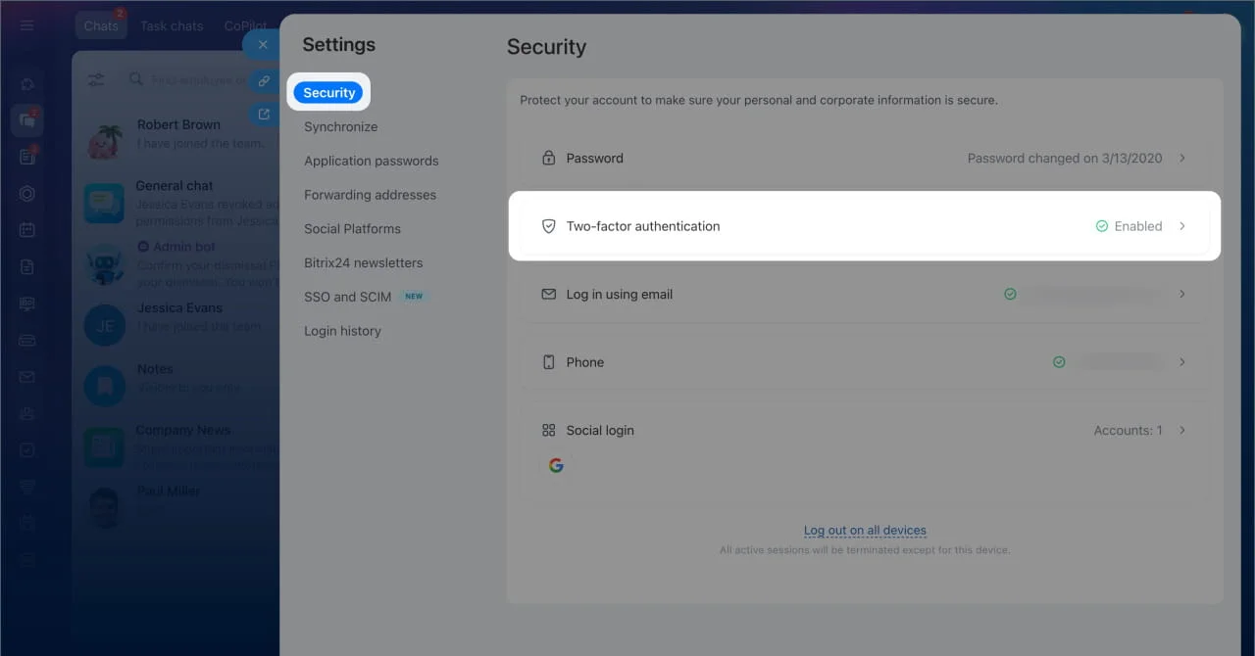The height and width of the screenshot is (656, 1255).
Task: Click the four-square icon next to Social login
Action: tap(548, 430)
